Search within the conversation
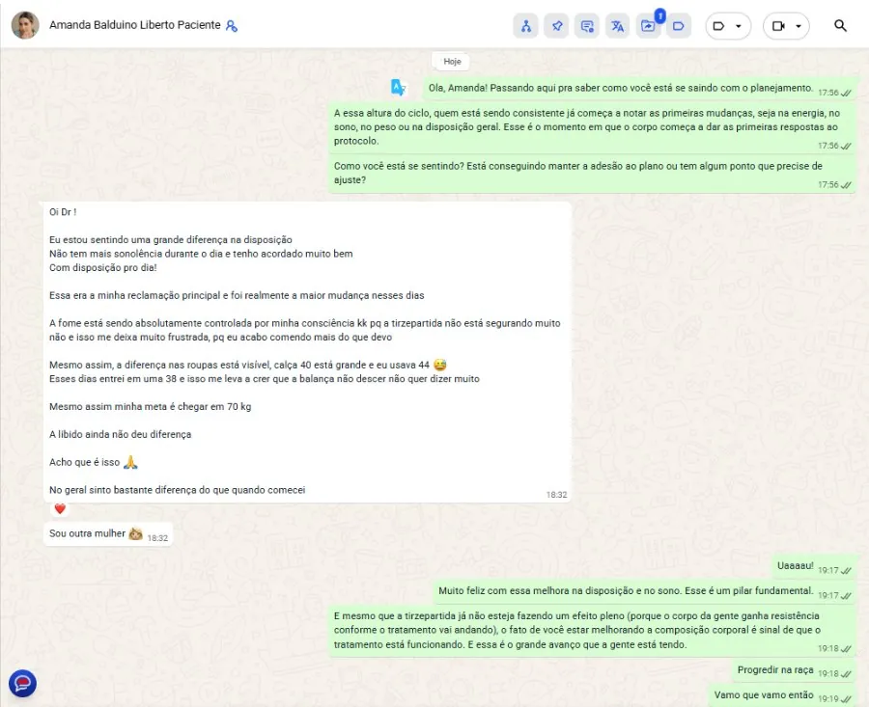 click(x=840, y=25)
